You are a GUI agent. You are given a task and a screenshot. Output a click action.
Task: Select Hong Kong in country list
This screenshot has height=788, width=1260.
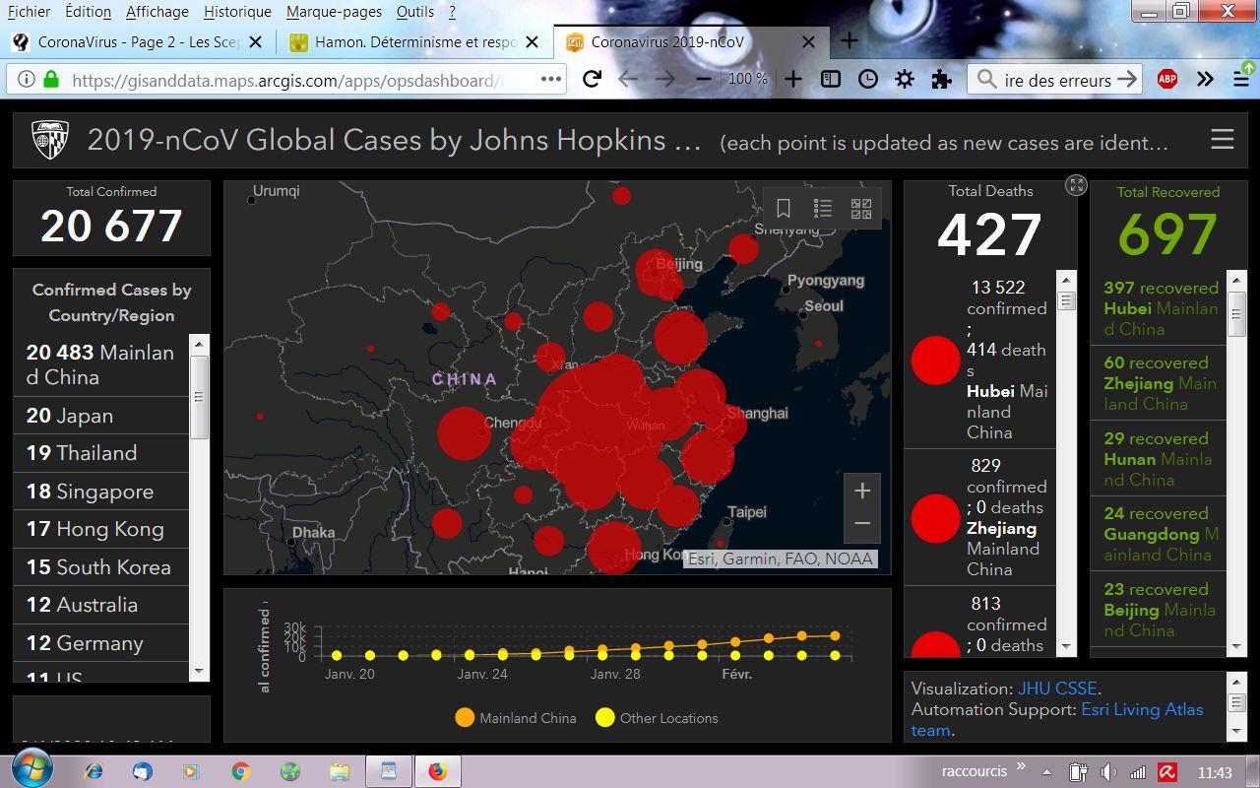pyautogui.click(x=100, y=529)
